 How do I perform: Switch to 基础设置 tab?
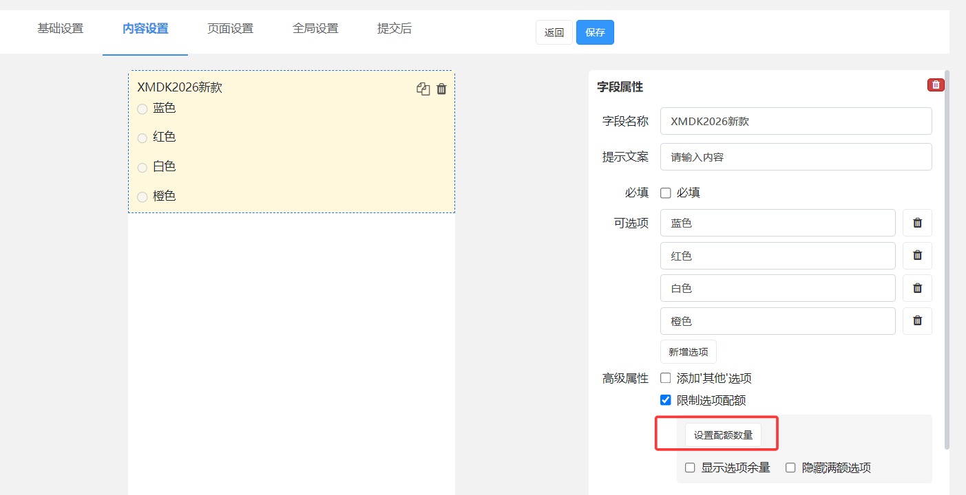pyautogui.click(x=60, y=29)
